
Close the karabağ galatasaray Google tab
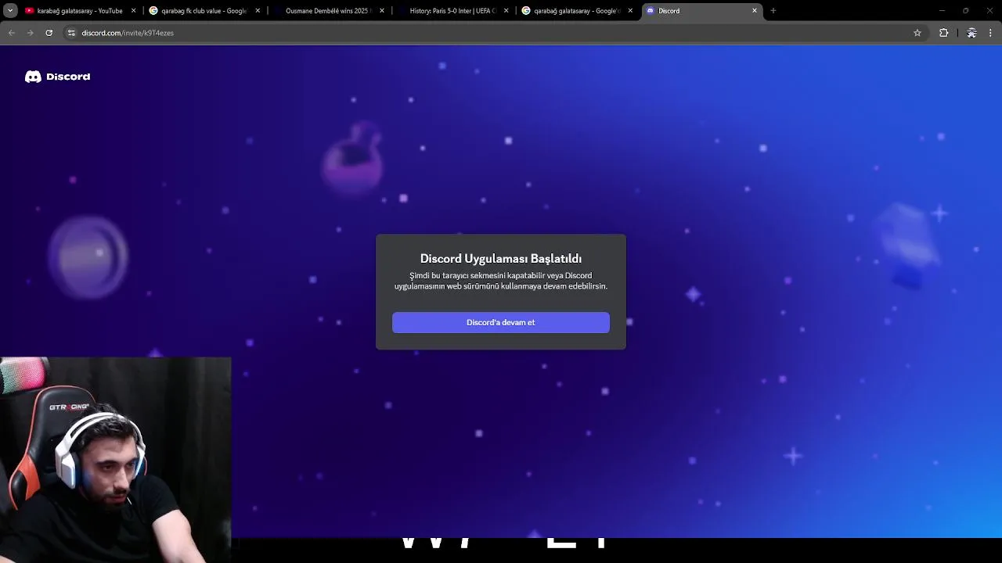(x=630, y=11)
